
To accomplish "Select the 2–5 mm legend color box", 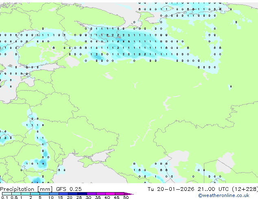I will pos(35,194).
